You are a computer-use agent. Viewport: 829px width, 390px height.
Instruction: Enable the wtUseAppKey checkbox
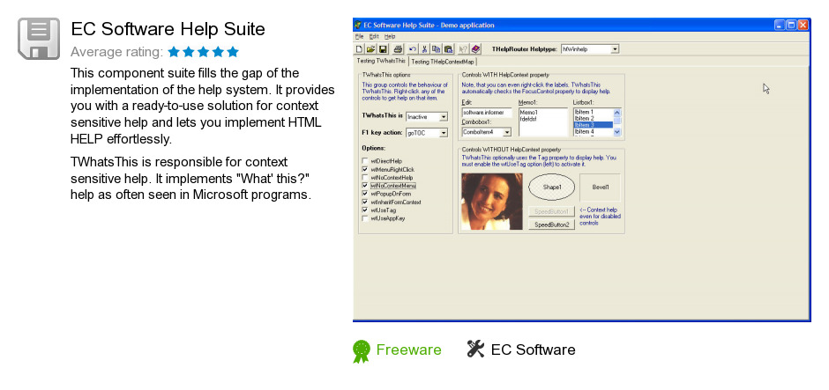[365, 218]
